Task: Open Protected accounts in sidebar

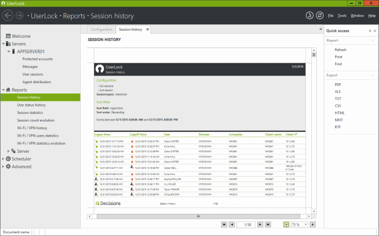Action: tap(37, 59)
